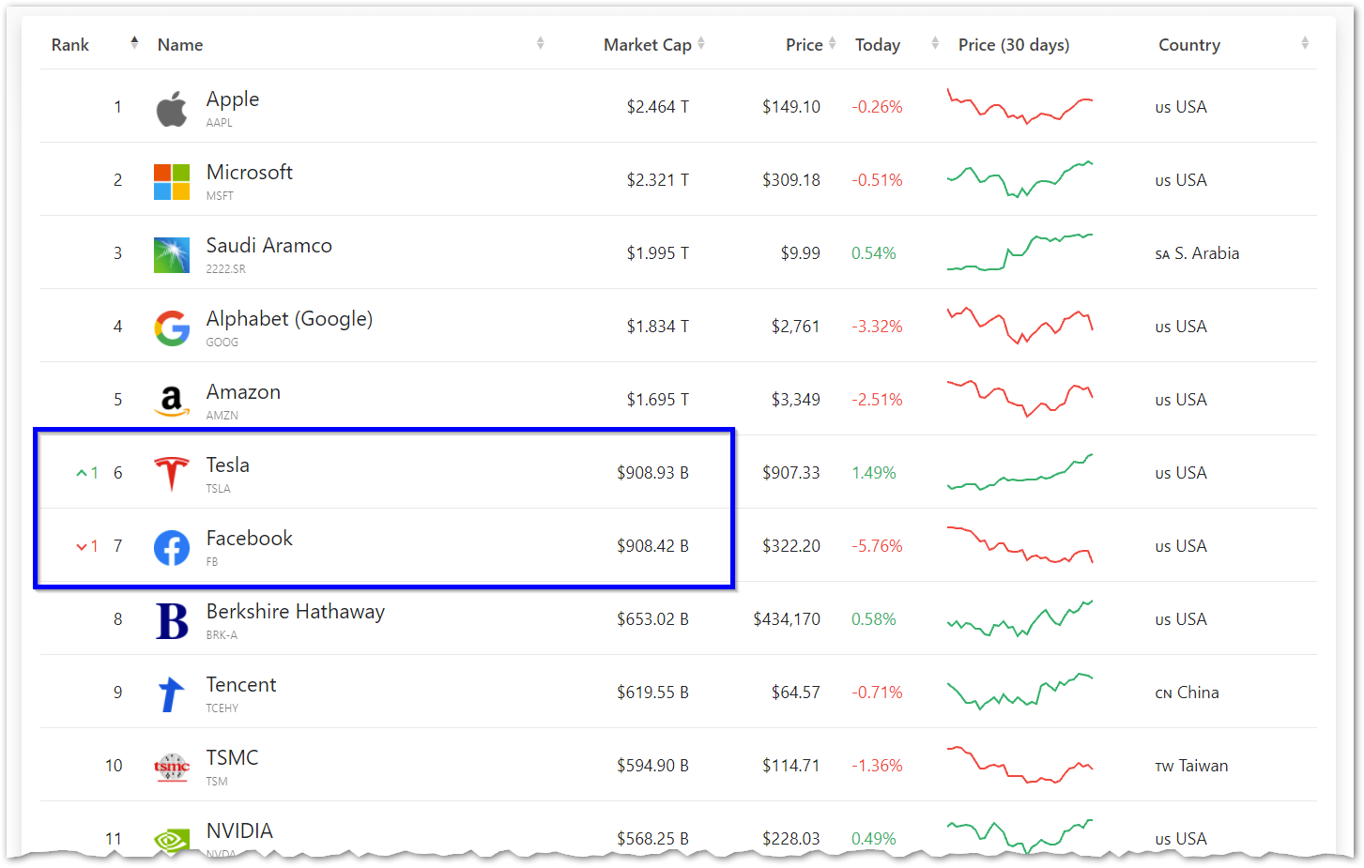
Task: Click the Market Cap header label
Action: click(648, 45)
